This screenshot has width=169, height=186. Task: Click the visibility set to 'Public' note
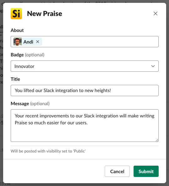[x=48, y=151]
